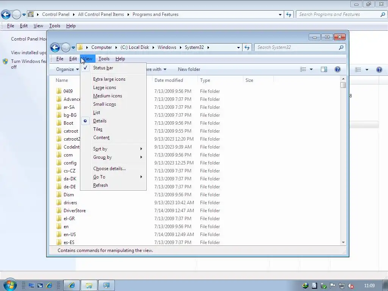Toggle the Status bar menu option
Viewport: 388px width, 291px height.
pos(113,68)
